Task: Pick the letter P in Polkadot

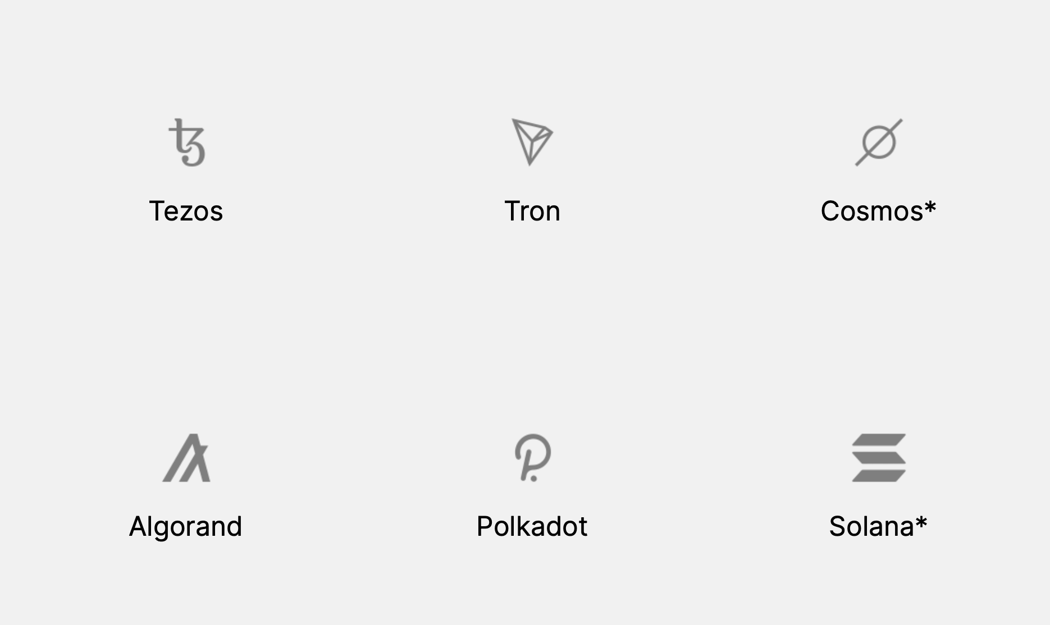Action: coord(486,527)
